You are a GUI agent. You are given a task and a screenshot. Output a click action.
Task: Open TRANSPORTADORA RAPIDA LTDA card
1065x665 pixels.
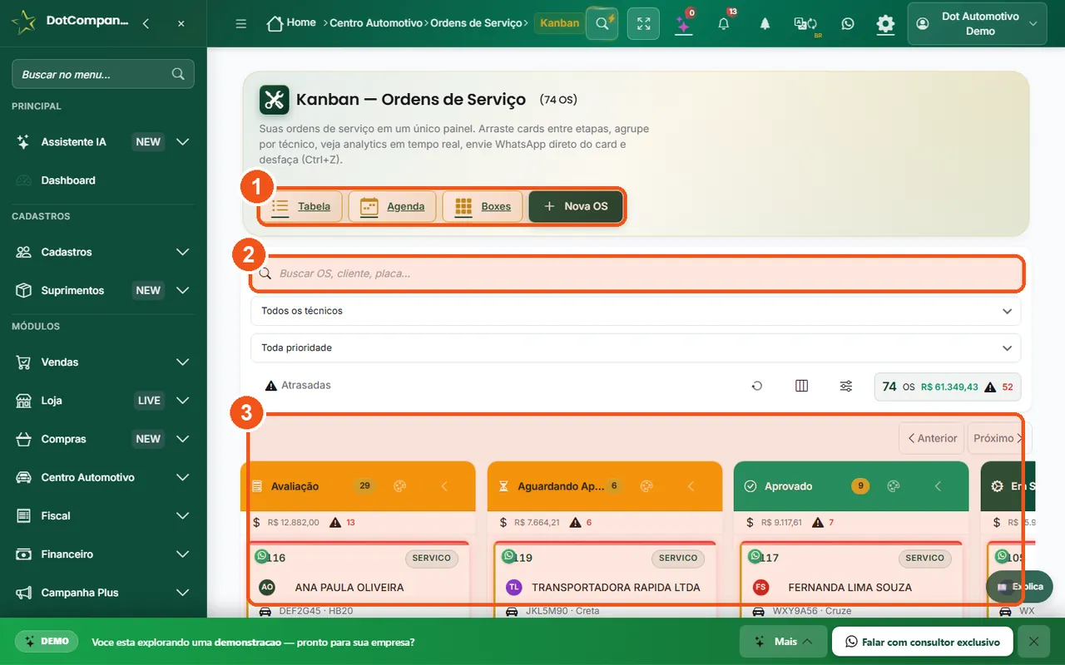(616, 587)
